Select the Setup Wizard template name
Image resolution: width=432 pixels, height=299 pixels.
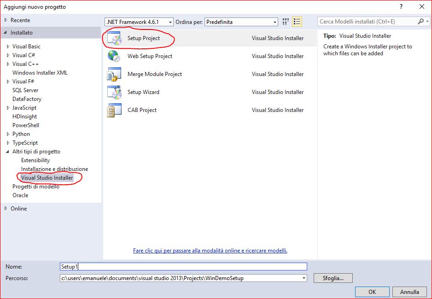144,92
